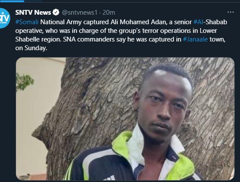Open the three-dot more options menu
This screenshot has width=240, height=182.
point(230,12)
